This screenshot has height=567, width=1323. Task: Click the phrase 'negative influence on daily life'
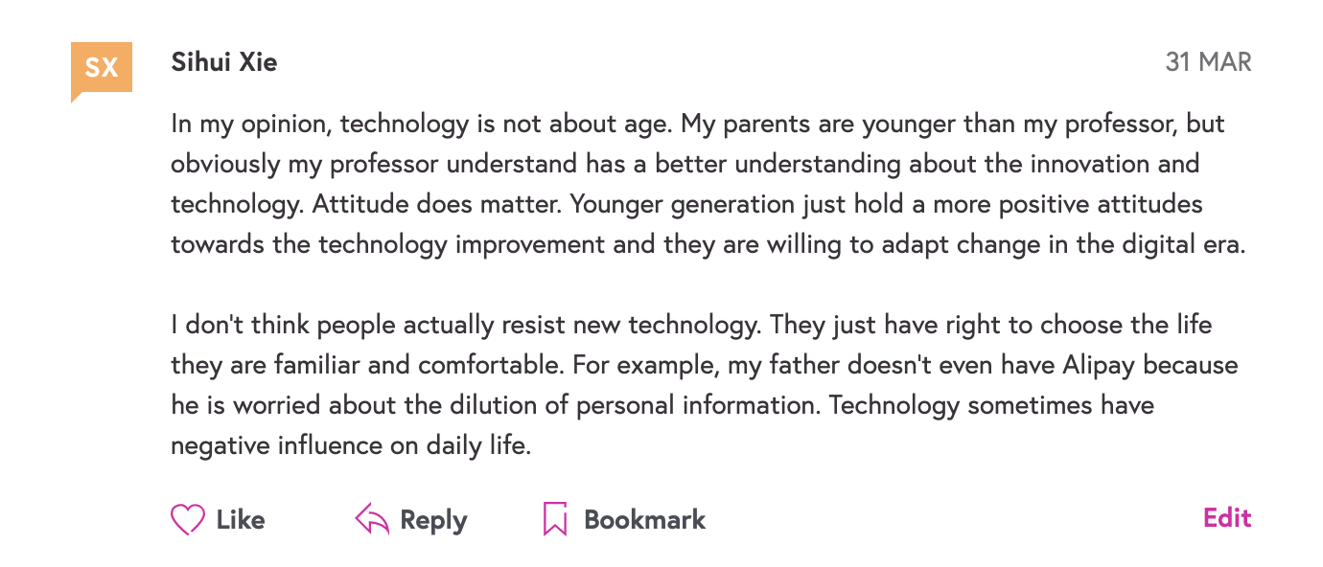[x=350, y=445]
